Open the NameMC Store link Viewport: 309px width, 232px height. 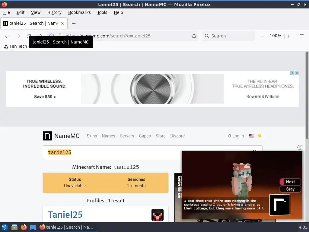click(x=161, y=136)
